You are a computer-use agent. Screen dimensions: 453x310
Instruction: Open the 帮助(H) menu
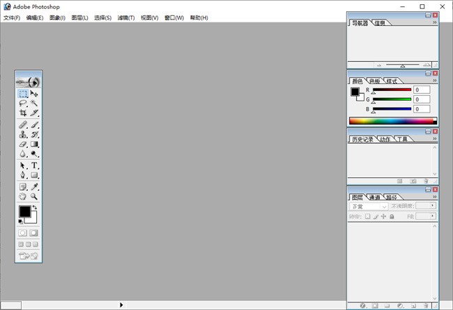point(199,18)
